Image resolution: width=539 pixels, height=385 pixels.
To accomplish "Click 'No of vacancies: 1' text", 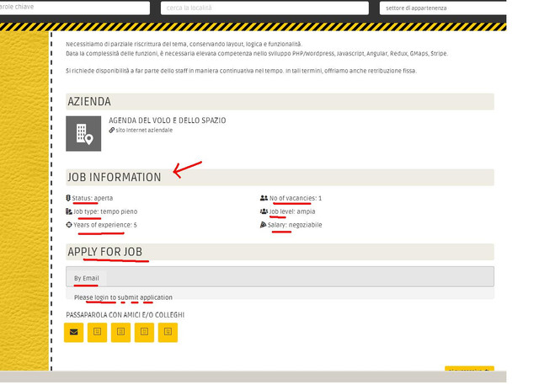I will (296, 198).
